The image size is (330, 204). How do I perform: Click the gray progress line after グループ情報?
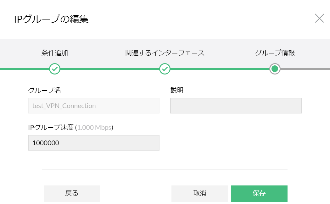305,69
